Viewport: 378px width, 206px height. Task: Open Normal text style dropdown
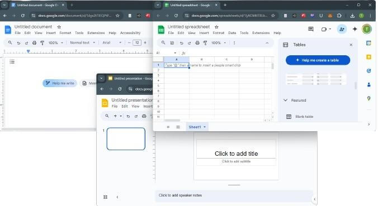point(82,42)
